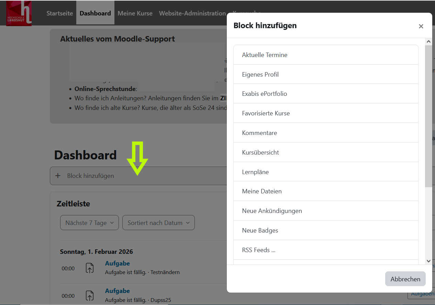Choose Kursübersicht from the block list
Image resolution: width=435 pixels, height=305 pixels.
click(x=260, y=152)
